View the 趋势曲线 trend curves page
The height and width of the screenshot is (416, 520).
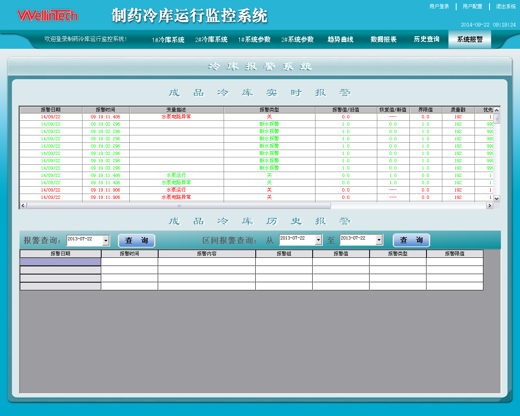(340, 39)
